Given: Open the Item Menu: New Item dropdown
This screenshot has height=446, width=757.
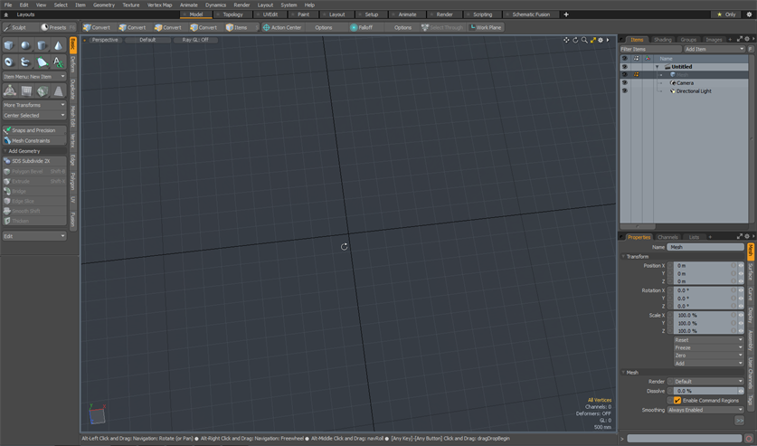Looking at the screenshot, I should pos(34,77).
